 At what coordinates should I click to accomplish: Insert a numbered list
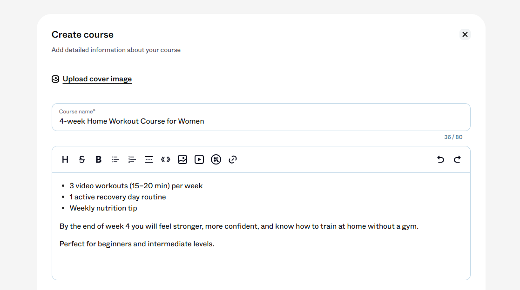[x=132, y=159]
